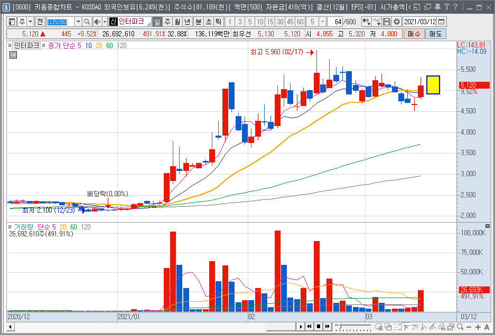495x335 pixels.
Task: Open dropdown arrow beside speaker icon
Action: 105,22
